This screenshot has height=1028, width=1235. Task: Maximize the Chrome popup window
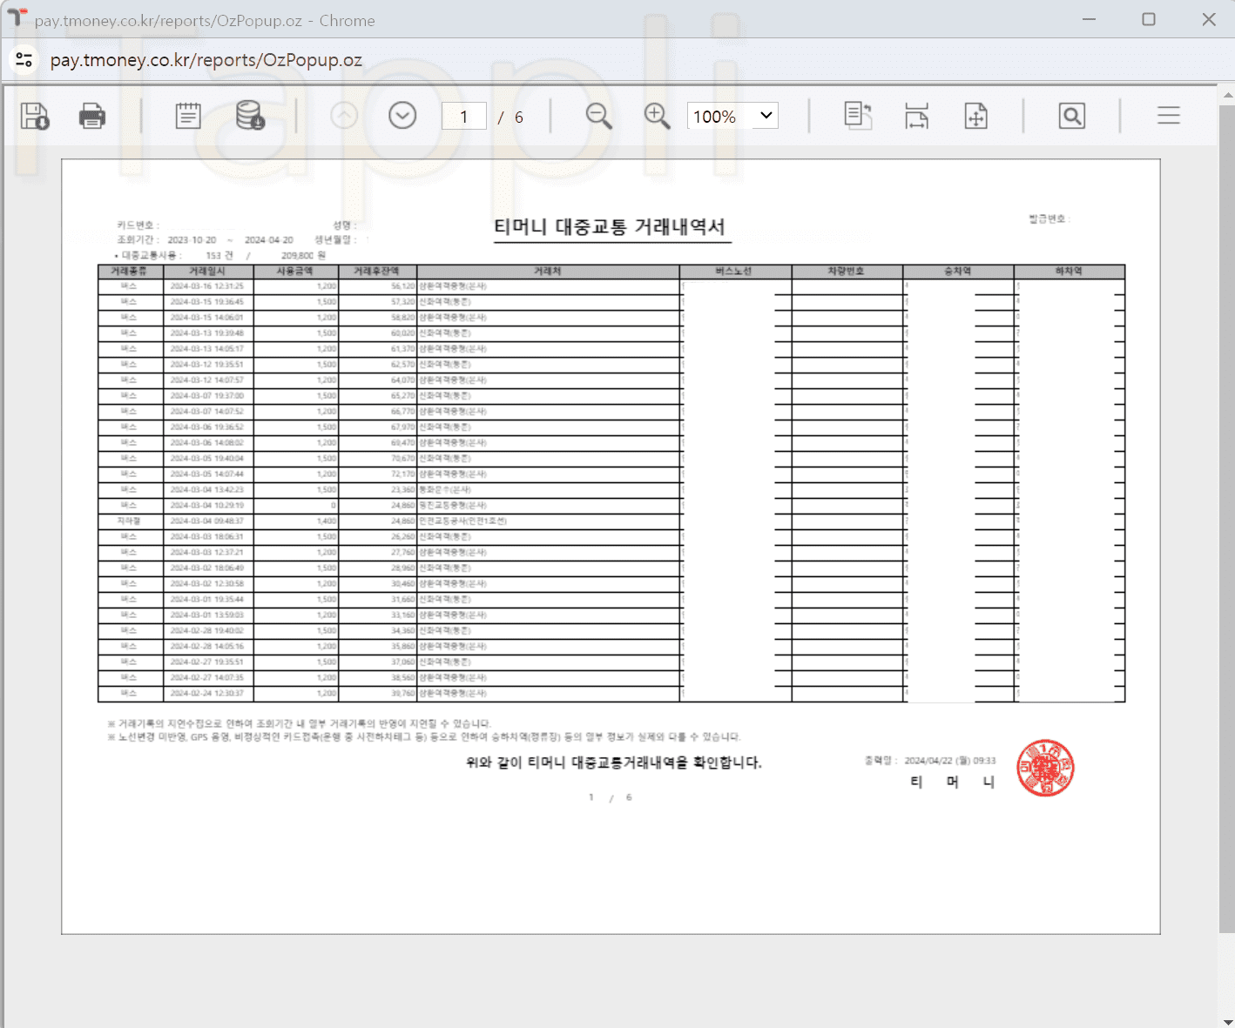coord(1149,19)
